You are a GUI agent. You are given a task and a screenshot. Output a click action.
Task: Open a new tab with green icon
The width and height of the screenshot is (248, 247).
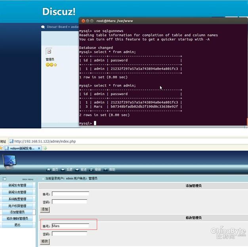click(x=45, y=148)
